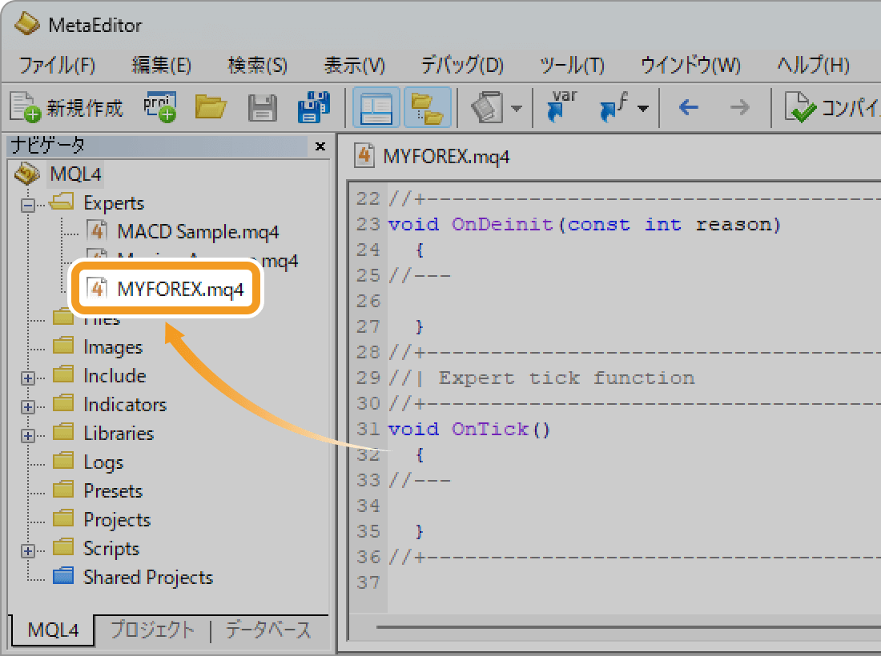Select the Indicators folder

coord(125,405)
